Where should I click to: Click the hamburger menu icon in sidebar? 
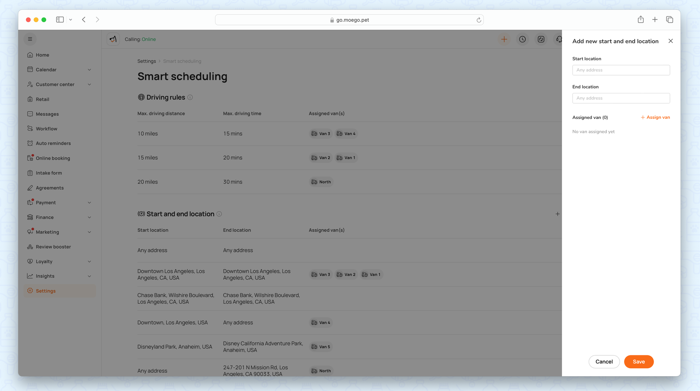(x=30, y=39)
